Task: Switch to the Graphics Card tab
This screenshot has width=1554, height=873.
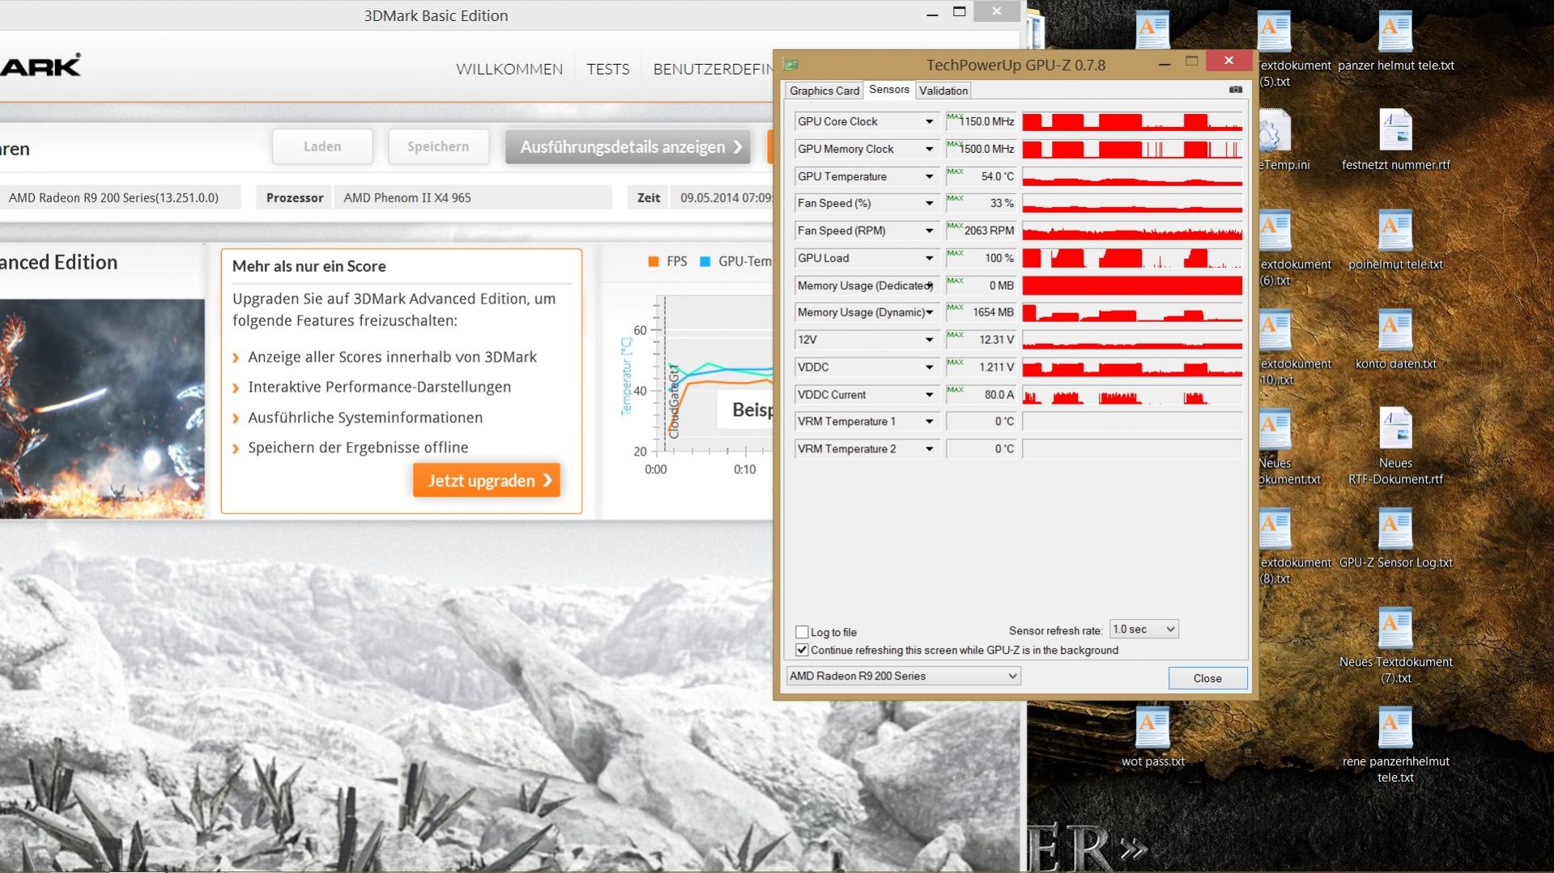Action: pos(824,91)
